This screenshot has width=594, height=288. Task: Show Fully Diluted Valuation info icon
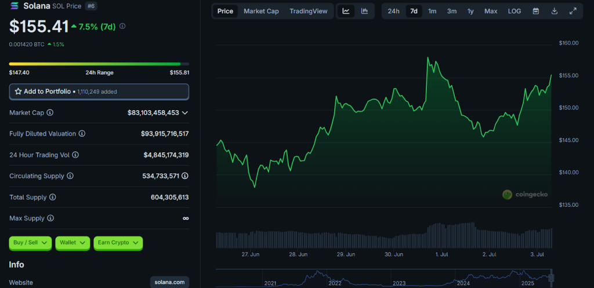[82, 134]
